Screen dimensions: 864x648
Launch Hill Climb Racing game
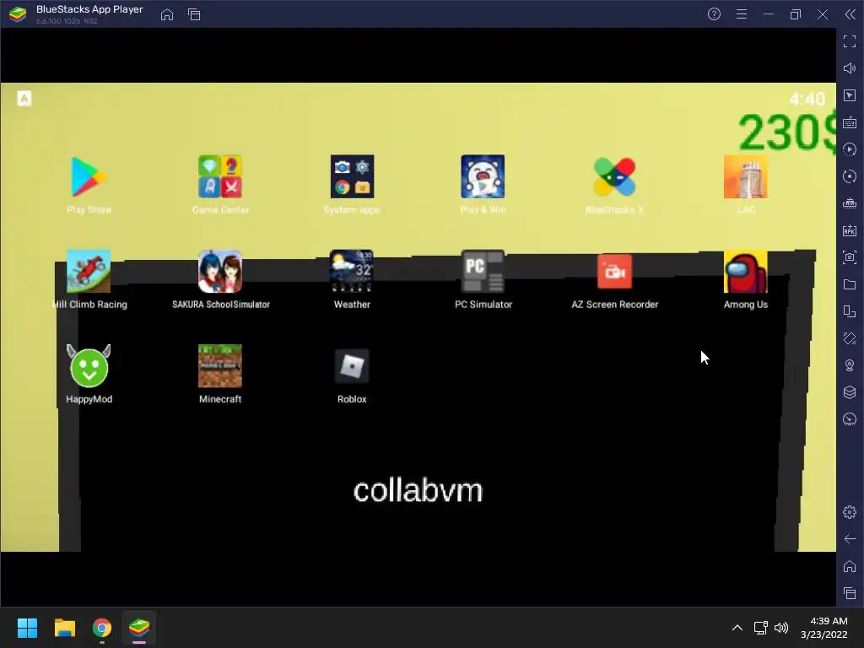89,272
